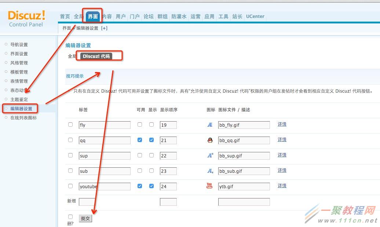Viewport: 380px width, 227px height.
Task: Click the fly tag name field
Action: click(105, 125)
